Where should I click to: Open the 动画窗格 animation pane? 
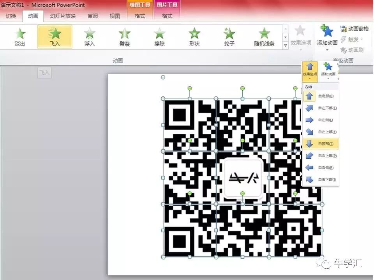coord(354,29)
